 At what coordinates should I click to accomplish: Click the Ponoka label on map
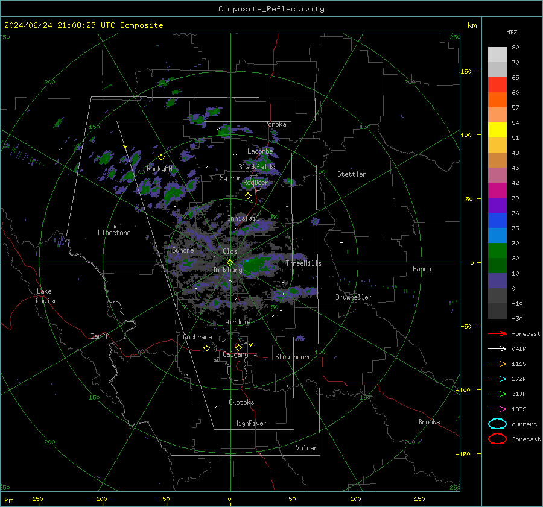275,124
